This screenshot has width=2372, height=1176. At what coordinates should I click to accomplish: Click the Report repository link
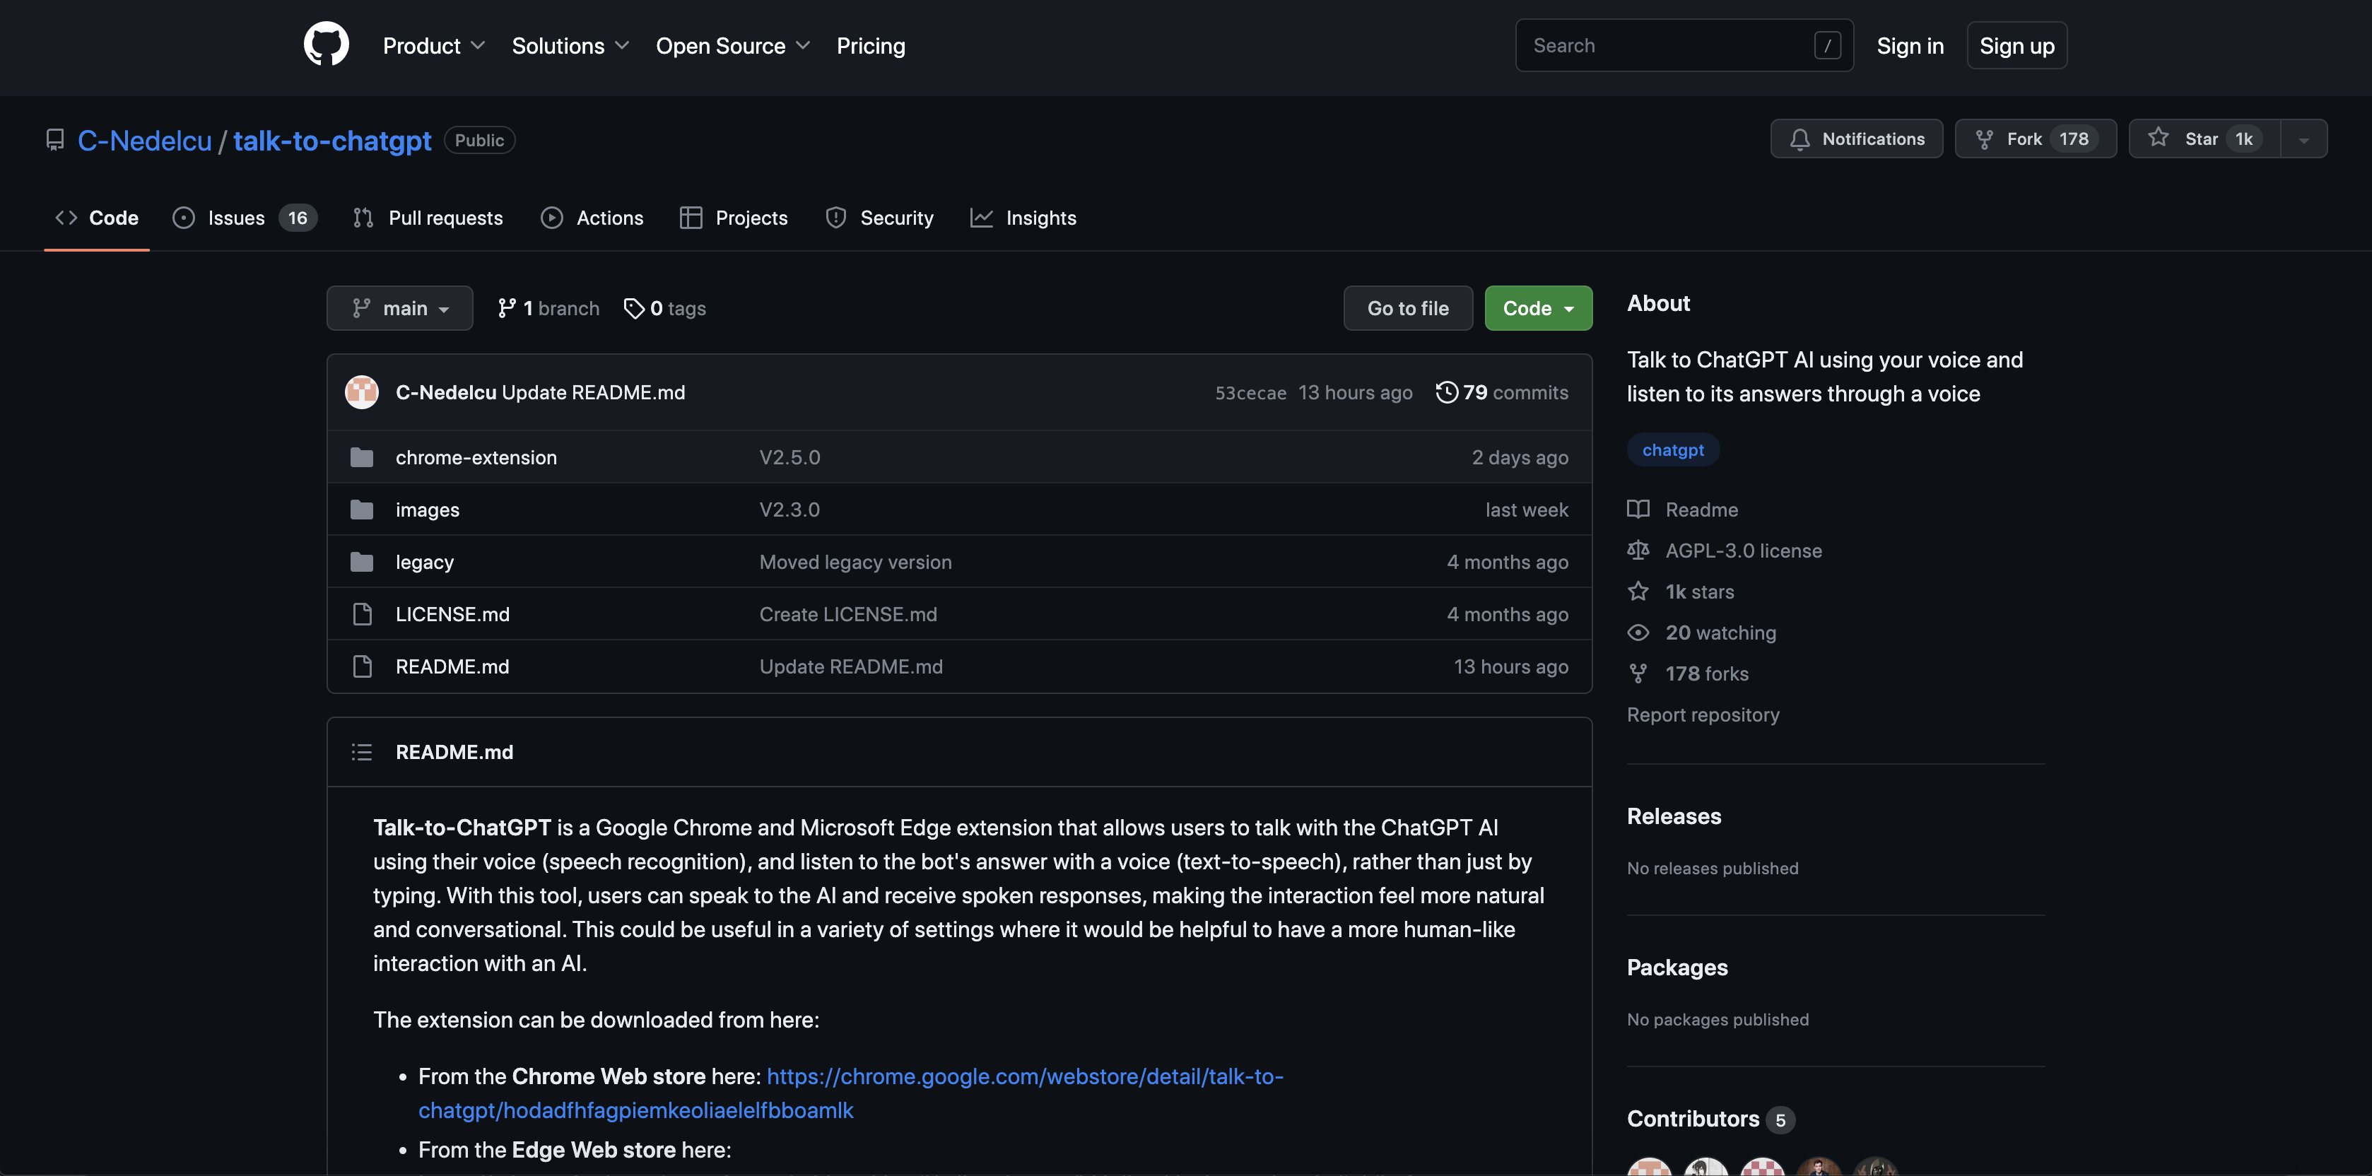[1703, 715]
